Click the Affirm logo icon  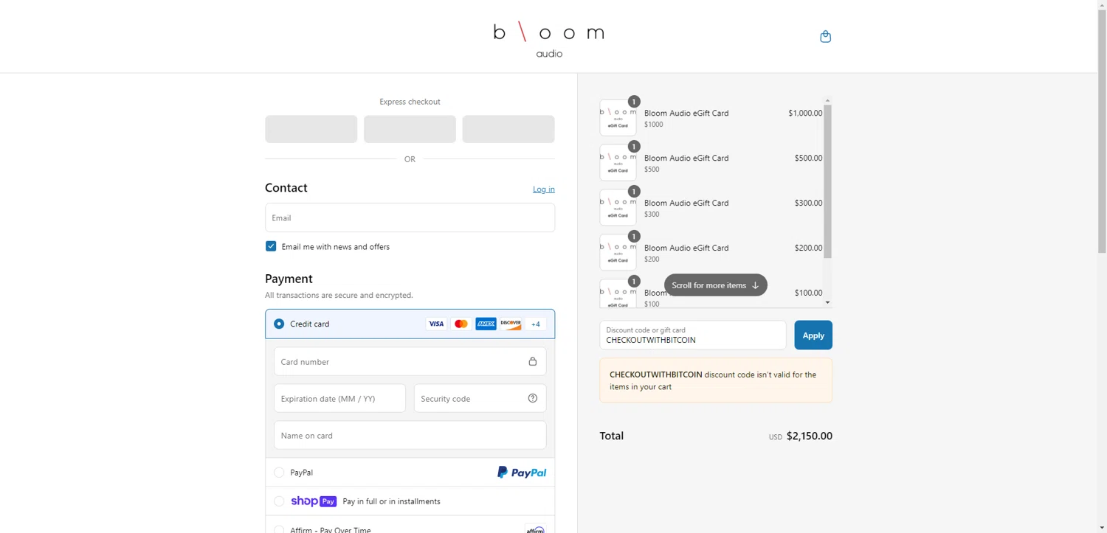[x=535, y=529]
